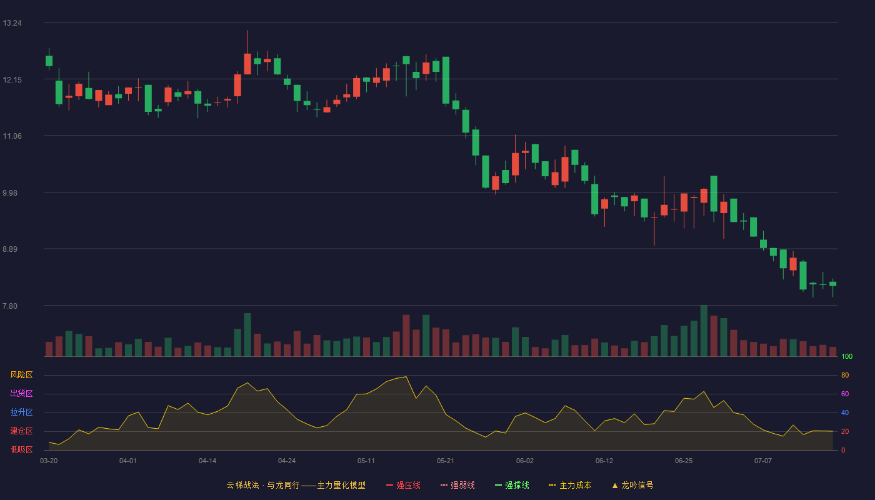Select the 拉升区 zone label

pos(21,412)
